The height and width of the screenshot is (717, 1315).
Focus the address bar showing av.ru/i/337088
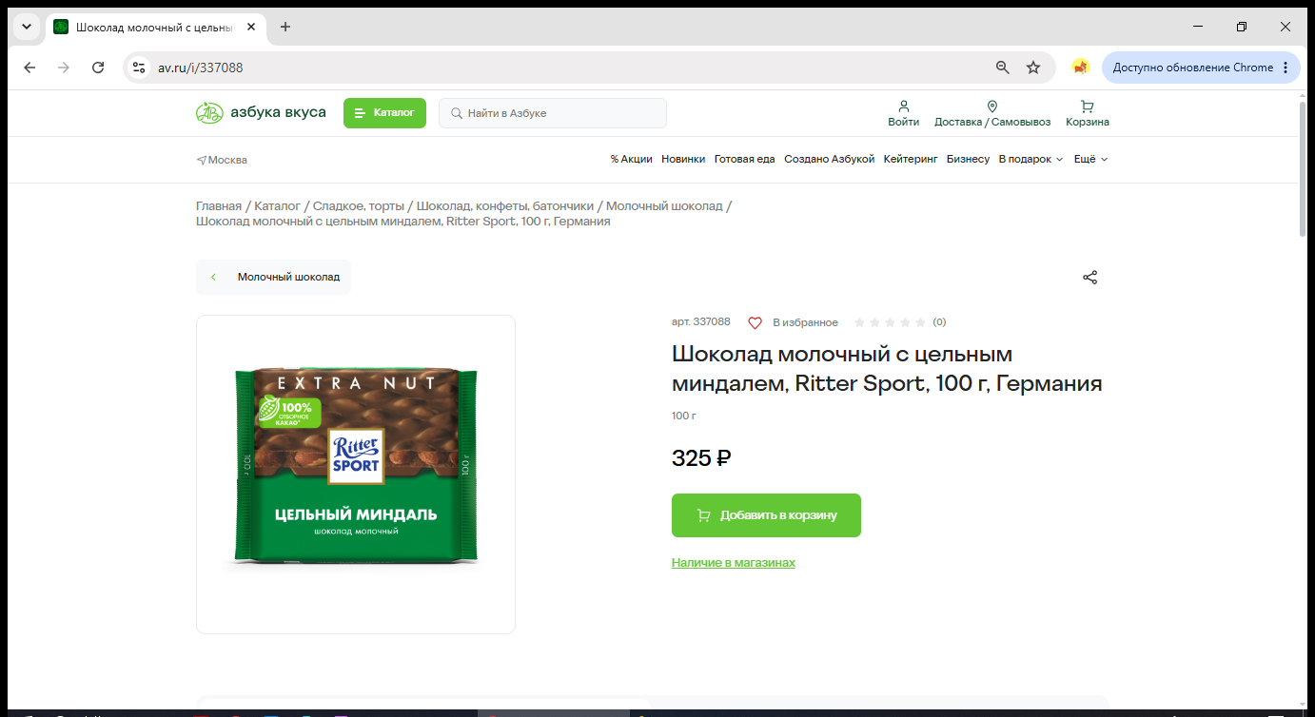(571, 68)
